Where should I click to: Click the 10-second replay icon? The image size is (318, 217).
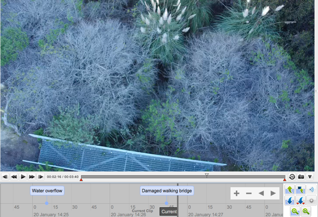click(x=292, y=177)
